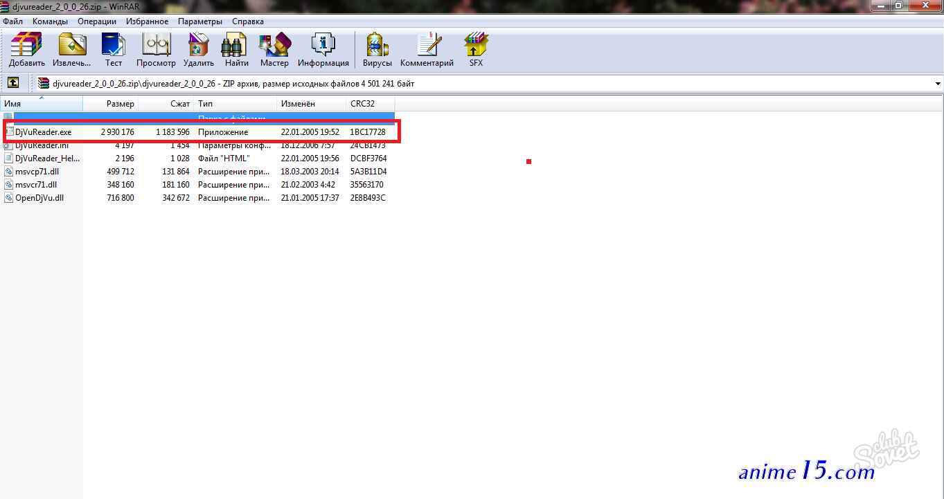Open the Файл menu
This screenshot has height=499, width=944.
12,21
